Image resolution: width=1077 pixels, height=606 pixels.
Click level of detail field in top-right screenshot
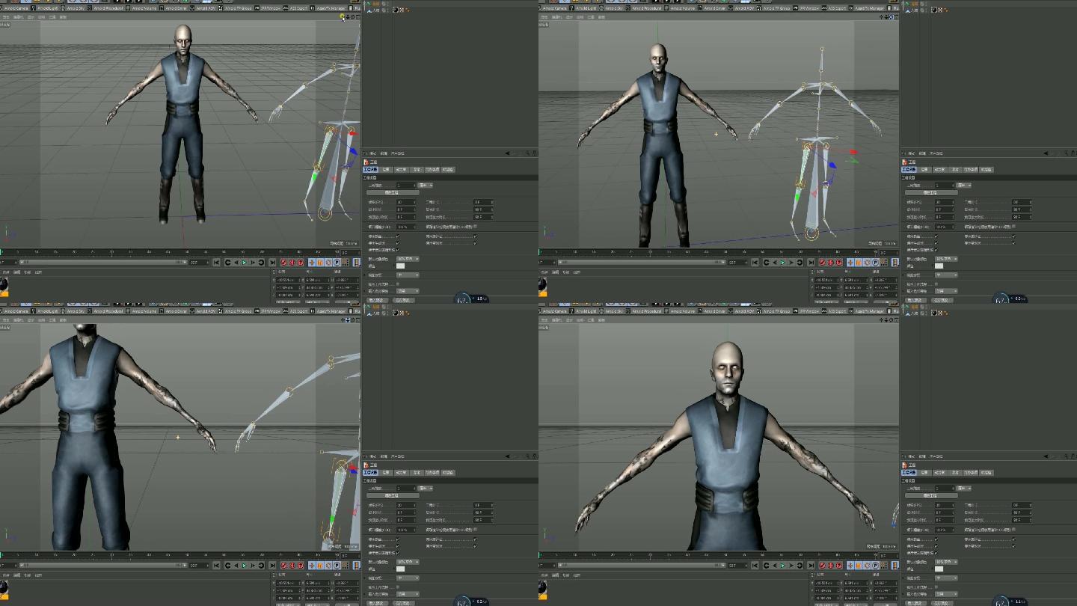pos(945,227)
